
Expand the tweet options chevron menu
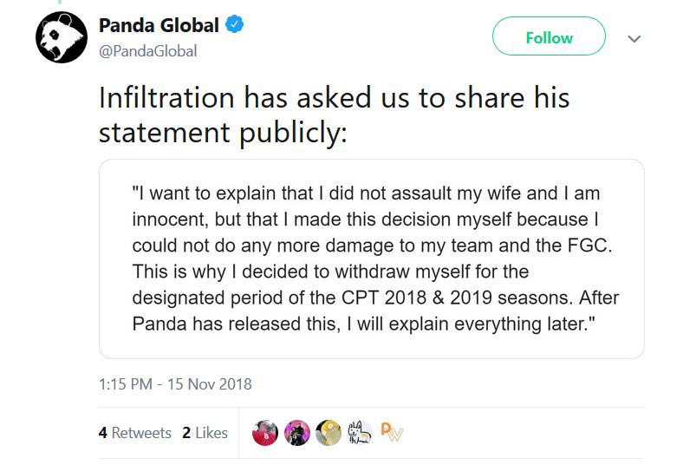(x=634, y=39)
